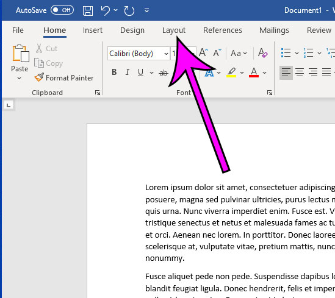Image resolution: width=335 pixels, height=298 pixels.
Task: Apply bulleted list
Action: coord(286,52)
